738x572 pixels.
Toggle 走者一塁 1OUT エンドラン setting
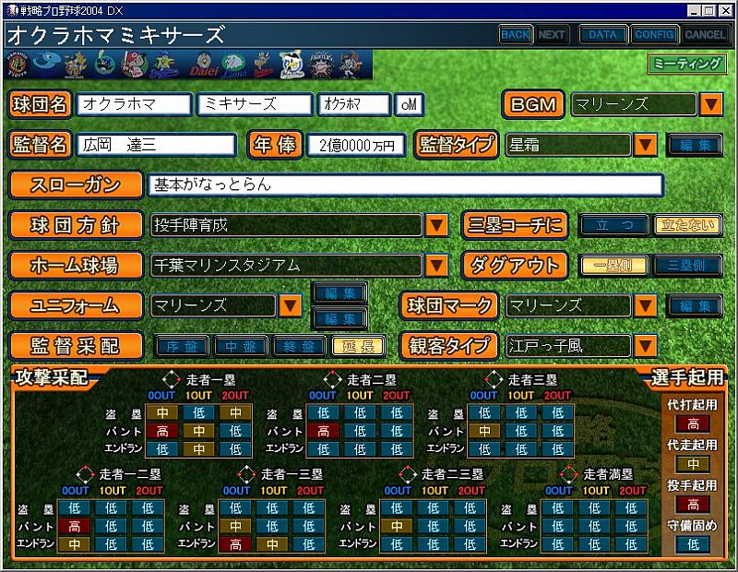point(198,448)
